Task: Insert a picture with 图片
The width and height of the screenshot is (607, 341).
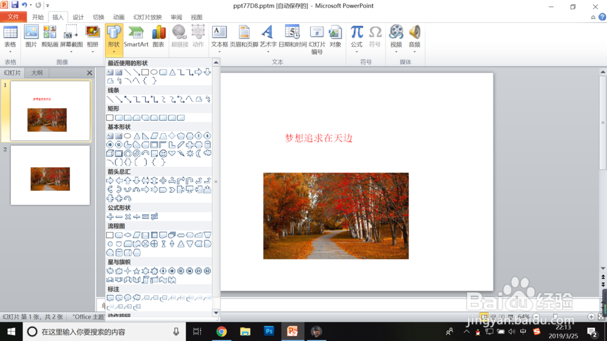Action: point(31,36)
